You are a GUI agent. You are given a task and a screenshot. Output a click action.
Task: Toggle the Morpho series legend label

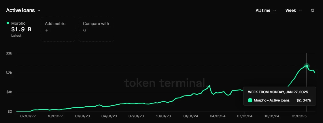[x=18, y=23]
